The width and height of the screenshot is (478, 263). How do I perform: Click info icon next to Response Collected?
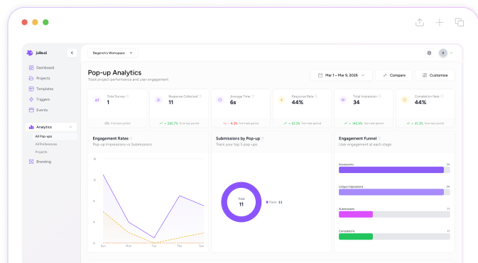click(200, 96)
